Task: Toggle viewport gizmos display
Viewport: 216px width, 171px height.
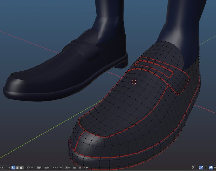Action: [x=201, y=168]
